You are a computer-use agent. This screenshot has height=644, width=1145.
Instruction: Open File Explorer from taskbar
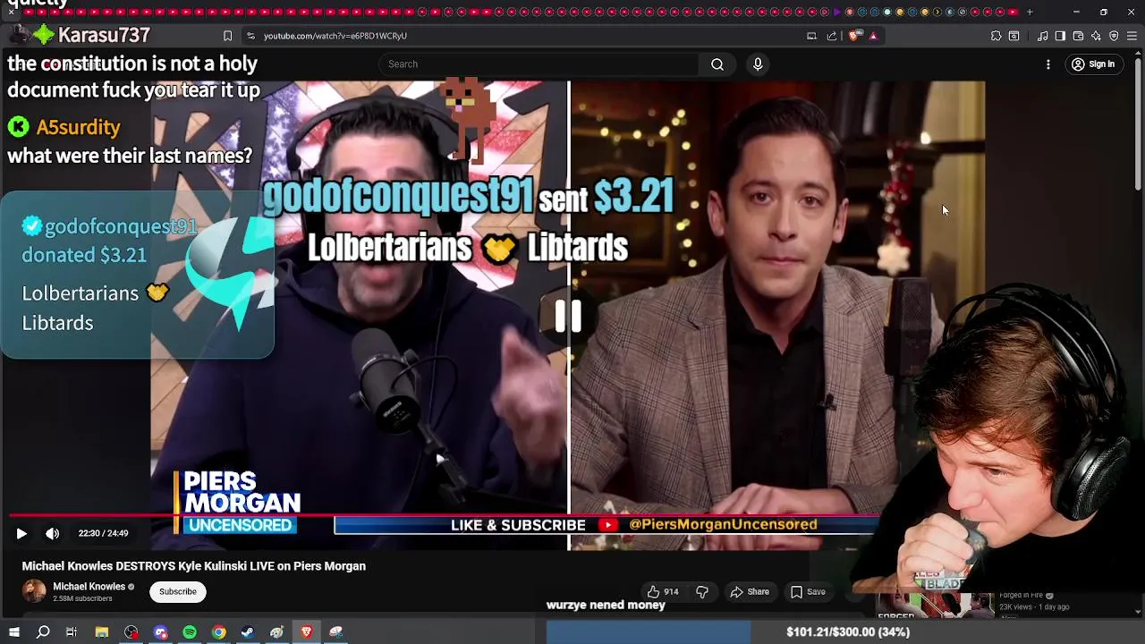[102, 631]
